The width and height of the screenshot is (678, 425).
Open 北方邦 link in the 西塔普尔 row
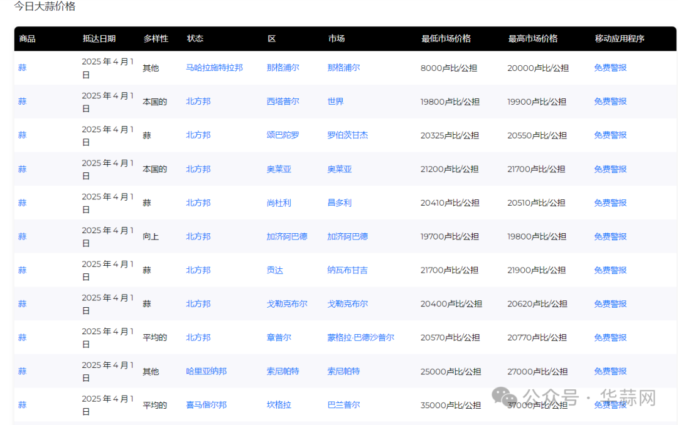click(x=198, y=102)
